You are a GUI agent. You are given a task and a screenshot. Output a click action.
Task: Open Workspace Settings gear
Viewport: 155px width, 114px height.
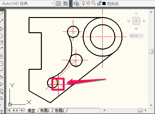pos(58,3)
